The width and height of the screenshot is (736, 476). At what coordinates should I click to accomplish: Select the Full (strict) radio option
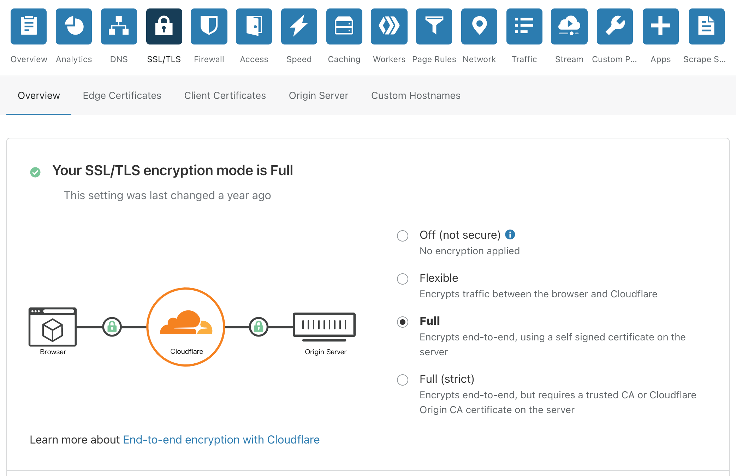(x=403, y=380)
